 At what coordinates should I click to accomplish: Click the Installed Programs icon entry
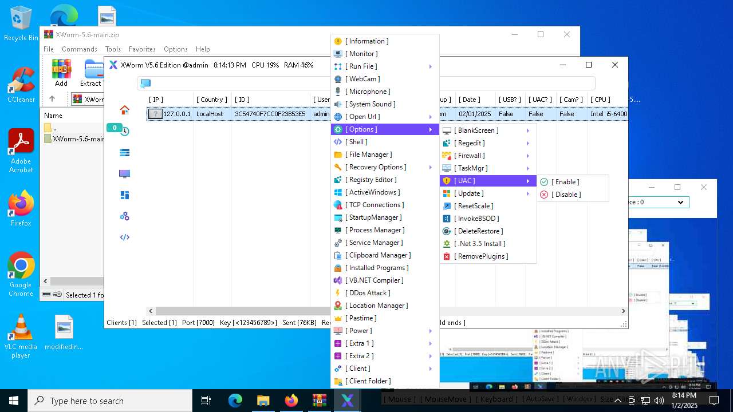click(x=338, y=268)
